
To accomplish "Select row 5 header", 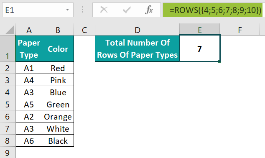I will [x=8, y=104].
